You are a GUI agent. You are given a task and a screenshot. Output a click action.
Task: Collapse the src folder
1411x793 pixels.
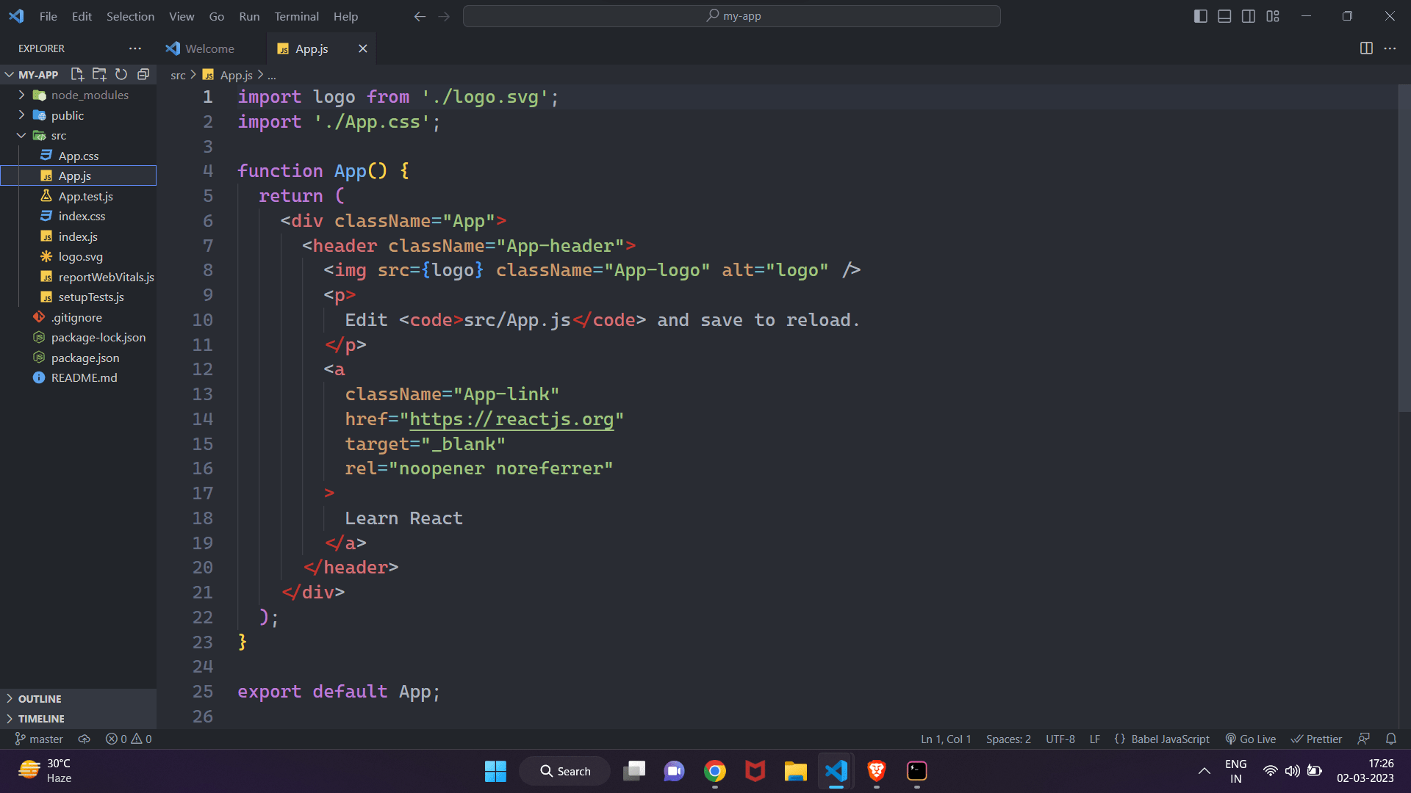coord(21,135)
